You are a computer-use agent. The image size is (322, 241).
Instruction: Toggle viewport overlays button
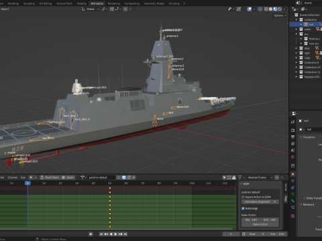(250, 9)
